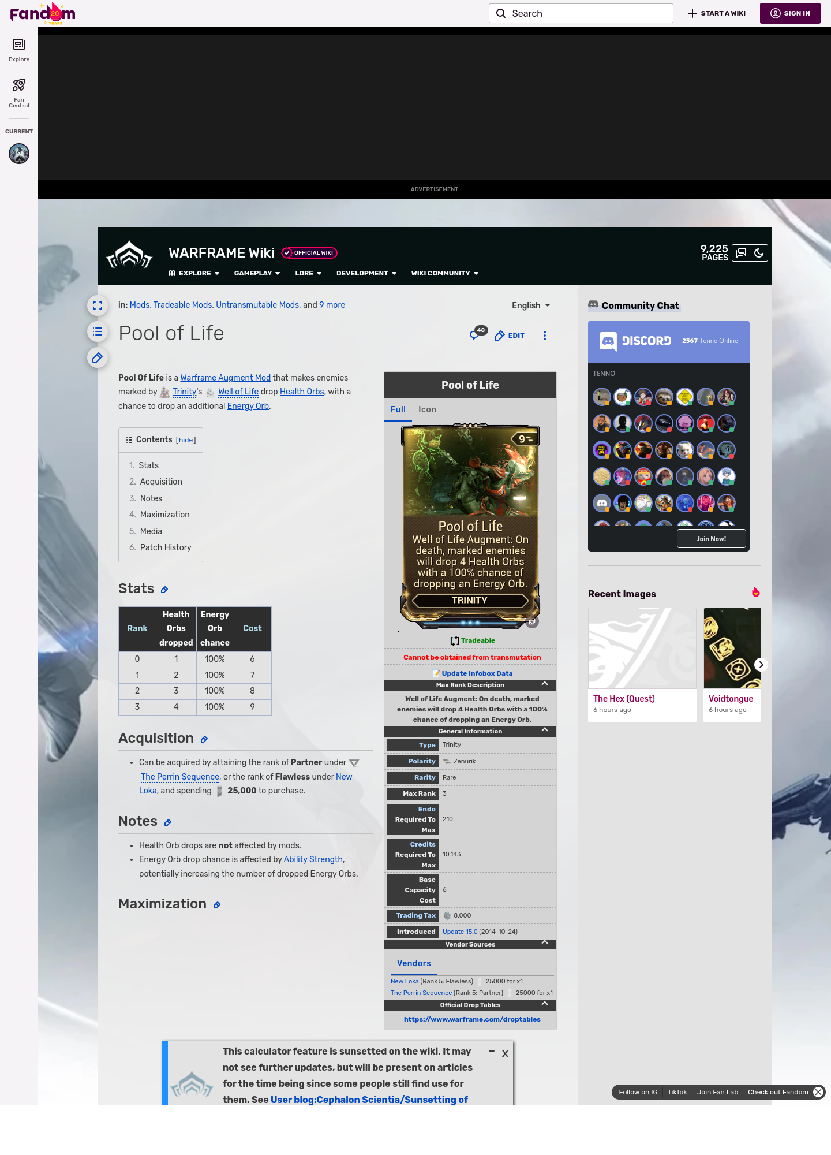Viewport: 831px width, 1155px height.
Task: Click START A WIKI
Action: tap(717, 13)
